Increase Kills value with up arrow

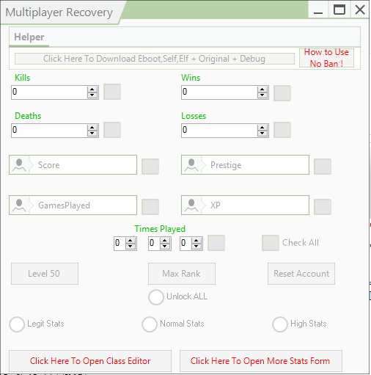coord(92,90)
